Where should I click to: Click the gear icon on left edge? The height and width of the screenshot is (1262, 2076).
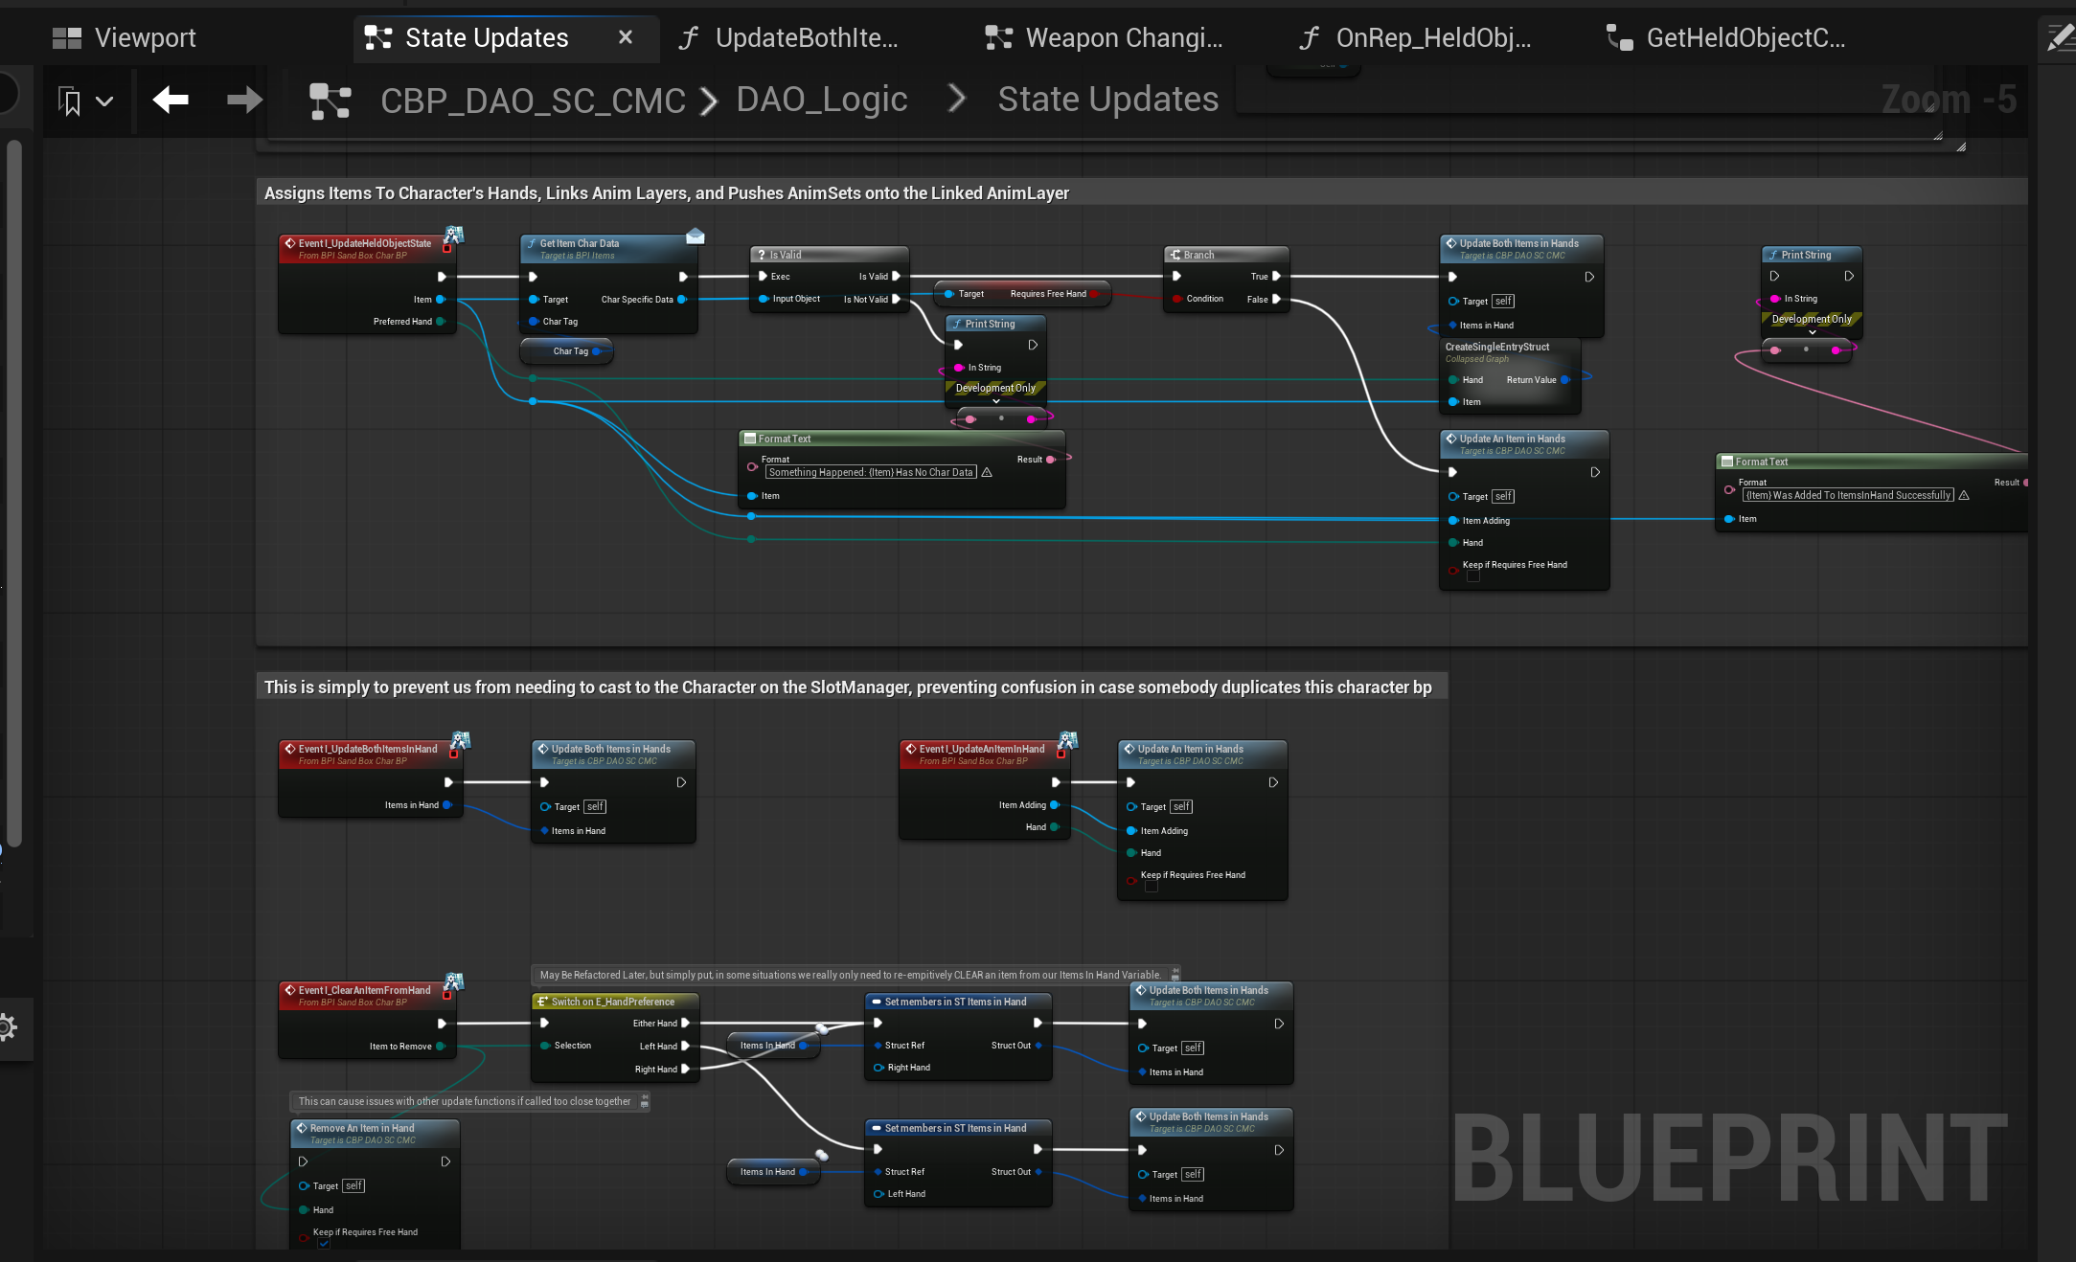coord(7,1028)
